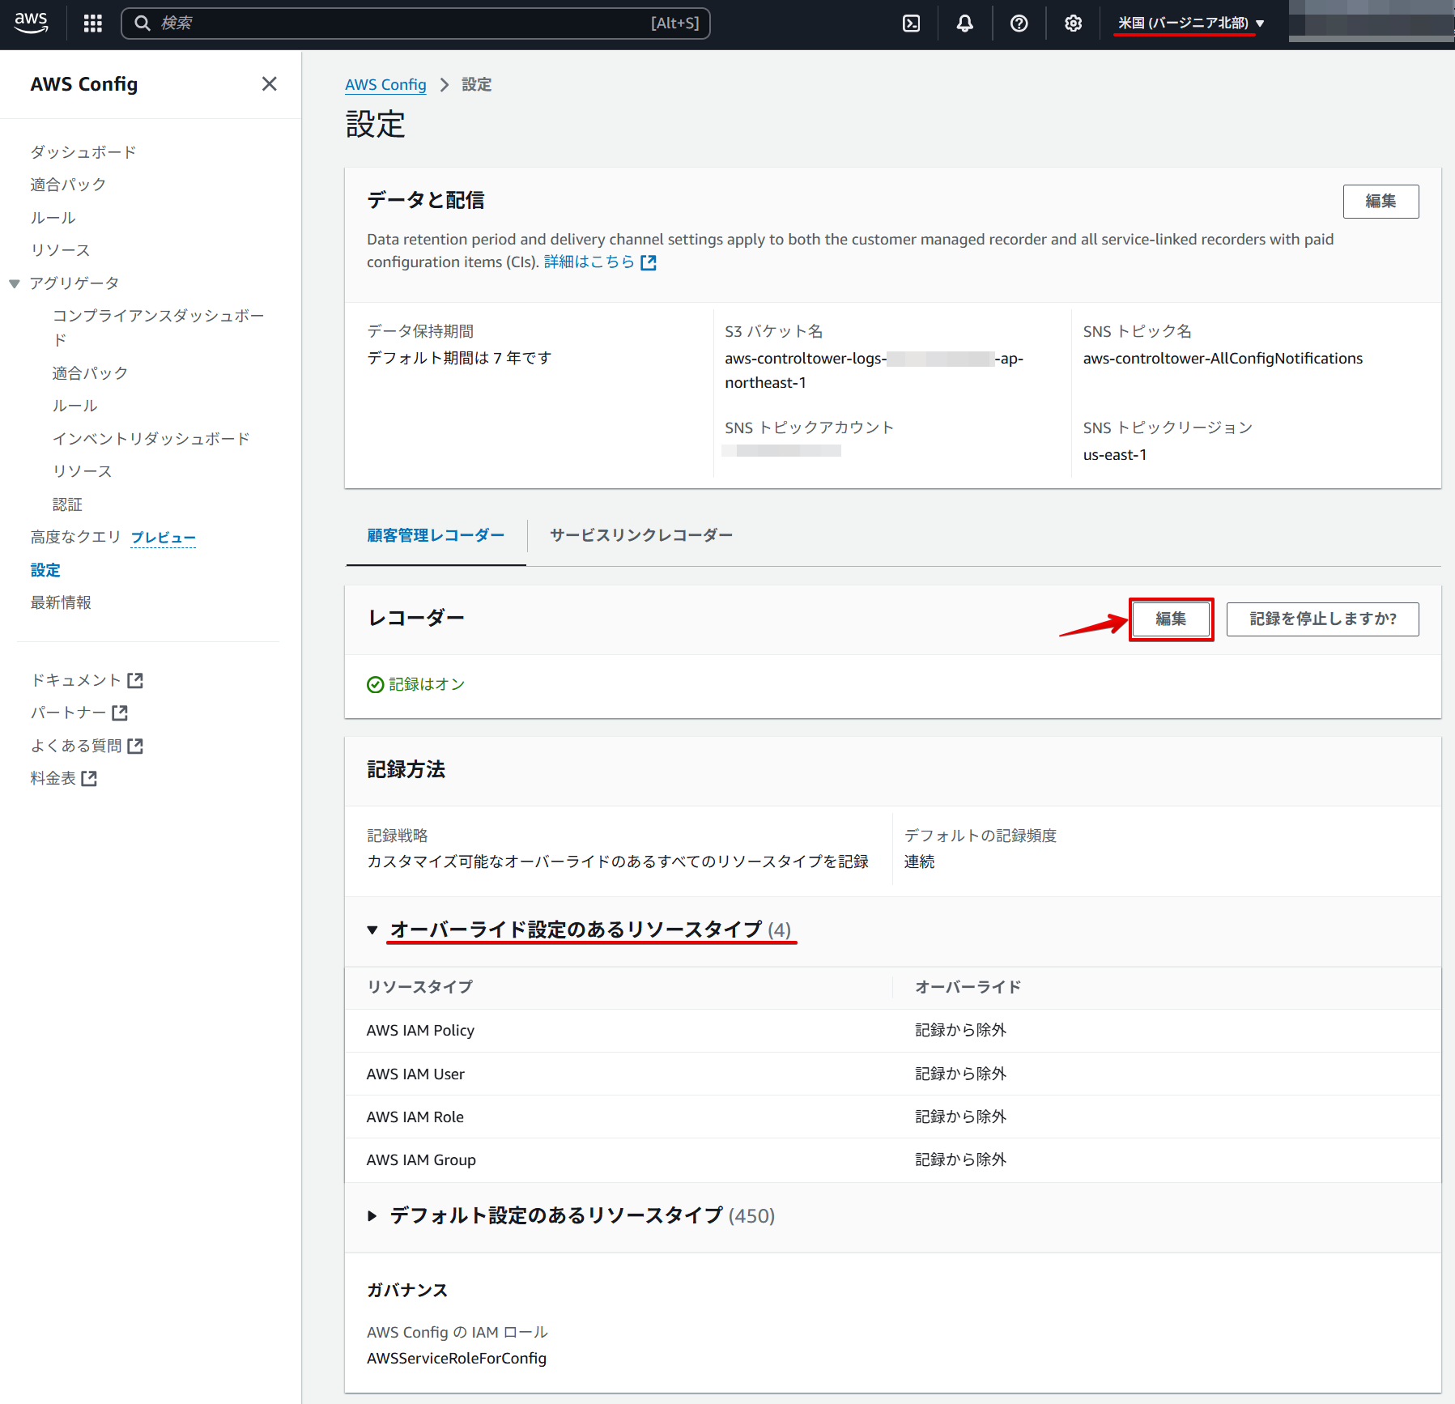Switch to 顧客管理レコーダー tab
This screenshot has height=1404, width=1455.
pos(436,535)
